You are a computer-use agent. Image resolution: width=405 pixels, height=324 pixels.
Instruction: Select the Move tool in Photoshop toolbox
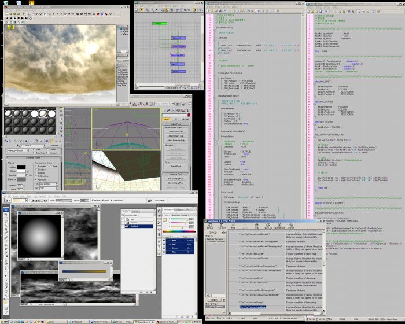point(6,214)
